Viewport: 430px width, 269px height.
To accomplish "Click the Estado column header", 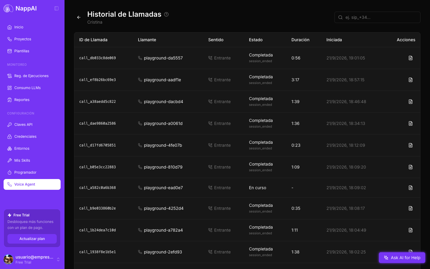I will tap(256, 40).
